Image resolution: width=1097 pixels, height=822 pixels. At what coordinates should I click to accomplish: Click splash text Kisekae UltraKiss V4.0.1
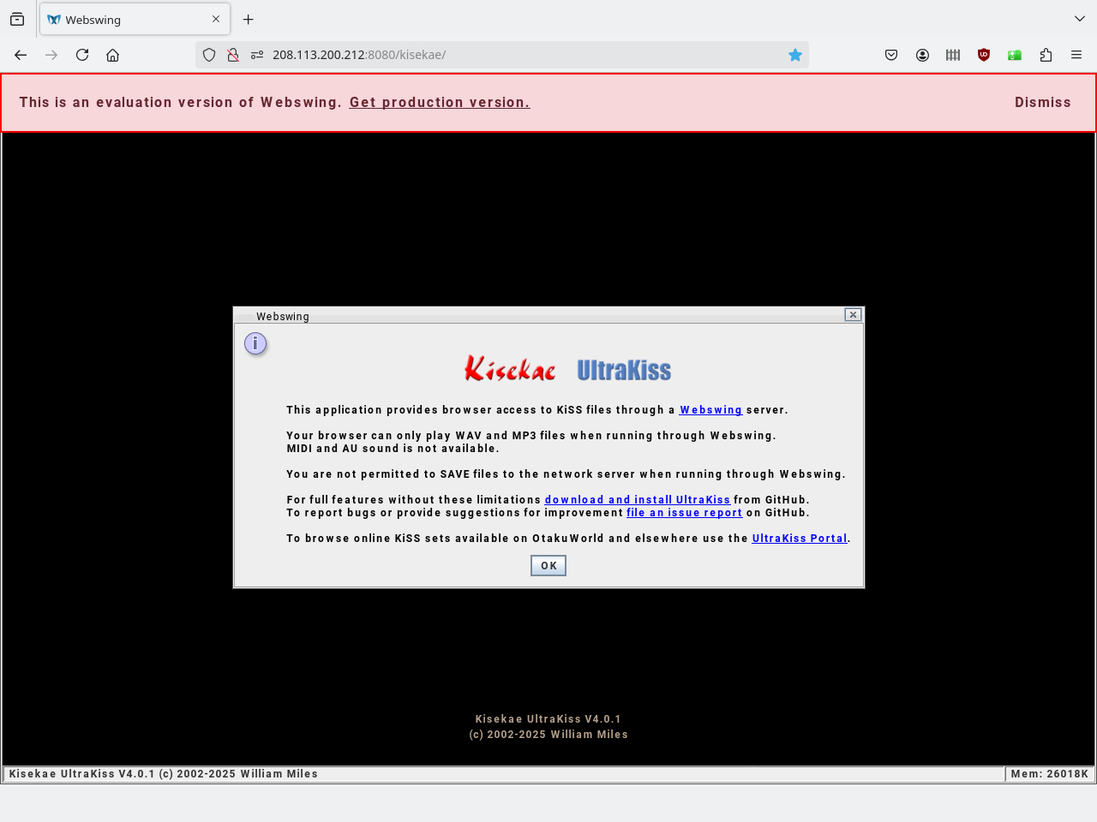[x=548, y=719]
